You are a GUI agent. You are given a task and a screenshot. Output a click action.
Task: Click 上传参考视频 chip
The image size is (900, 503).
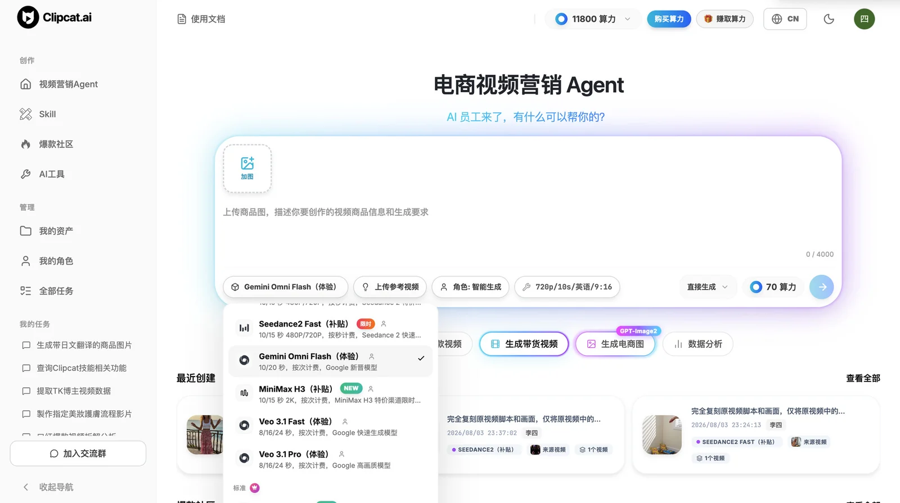[x=390, y=287]
